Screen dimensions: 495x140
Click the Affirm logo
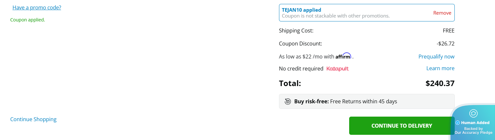click(343, 56)
